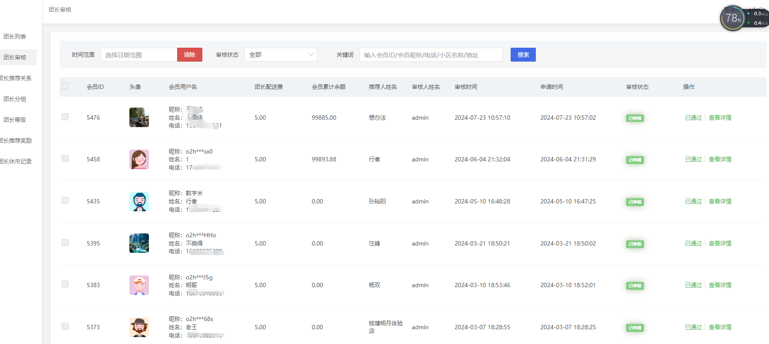Click avatar image for member 5458
769x344 pixels.
(x=139, y=159)
